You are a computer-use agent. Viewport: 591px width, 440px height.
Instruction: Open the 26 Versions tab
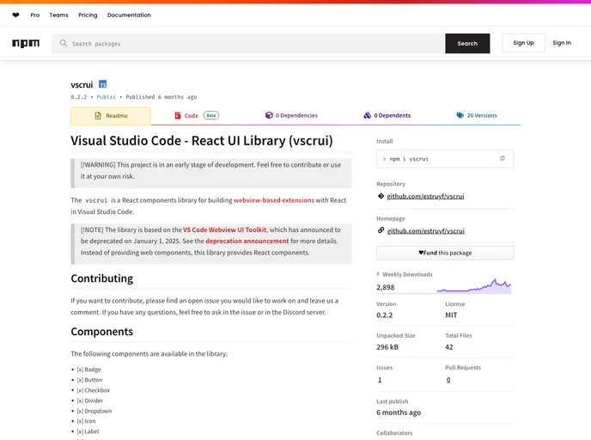tap(477, 115)
